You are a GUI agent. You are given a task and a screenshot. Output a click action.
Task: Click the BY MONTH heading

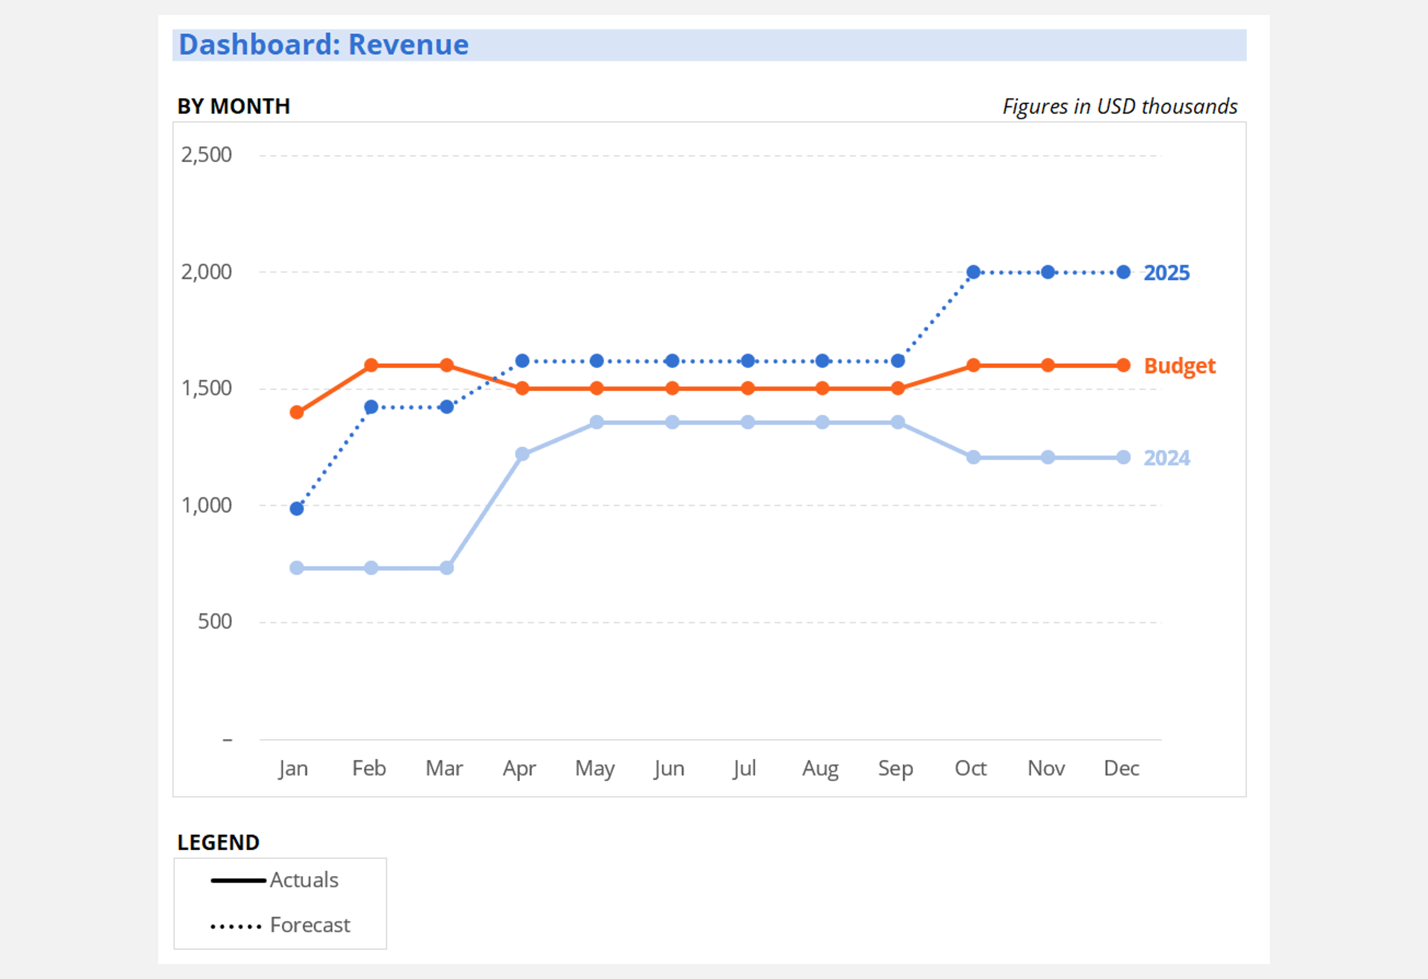pos(234,106)
